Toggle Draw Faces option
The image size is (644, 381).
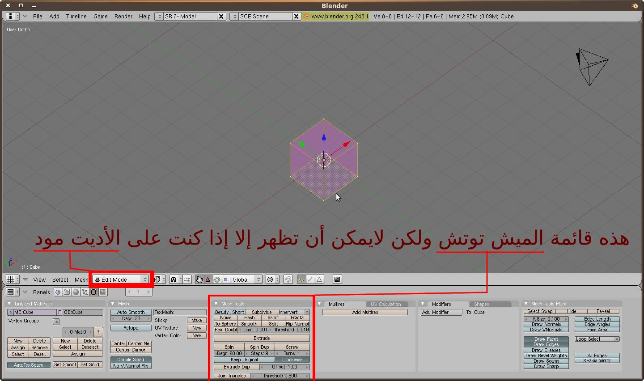(x=546, y=339)
